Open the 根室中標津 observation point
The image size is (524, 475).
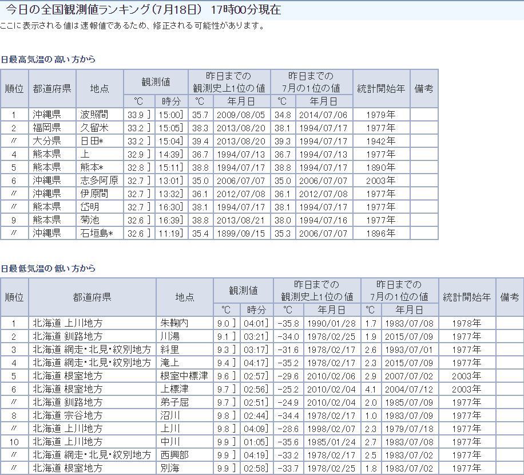coord(184,376)
